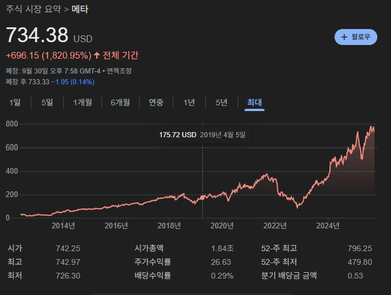
Task: Click the 200 y-axis label
Action: pyautogui.click(x=12, y=194)
